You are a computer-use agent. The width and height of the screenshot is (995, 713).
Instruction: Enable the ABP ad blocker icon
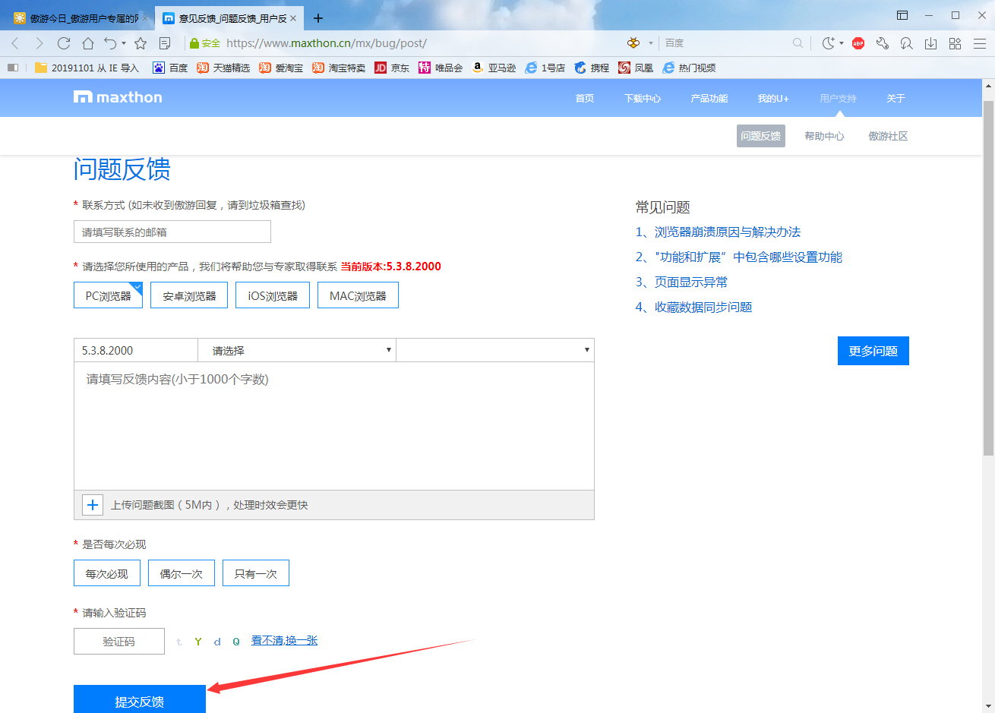tap(857, 43)
